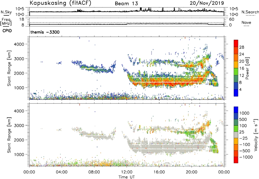Click the gray velocity band near 16:00
Image resolution: width=259 pixels, height=179 pixels.
[x=159, y=147]
